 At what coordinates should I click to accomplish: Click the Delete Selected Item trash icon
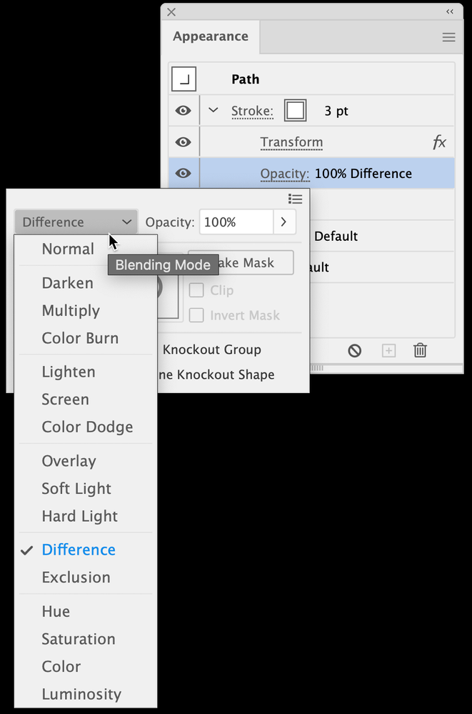pyautogui.click(x=420, y=350)
